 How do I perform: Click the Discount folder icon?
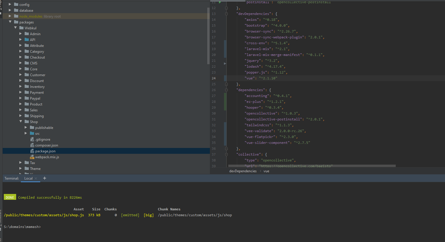point(27,81)
